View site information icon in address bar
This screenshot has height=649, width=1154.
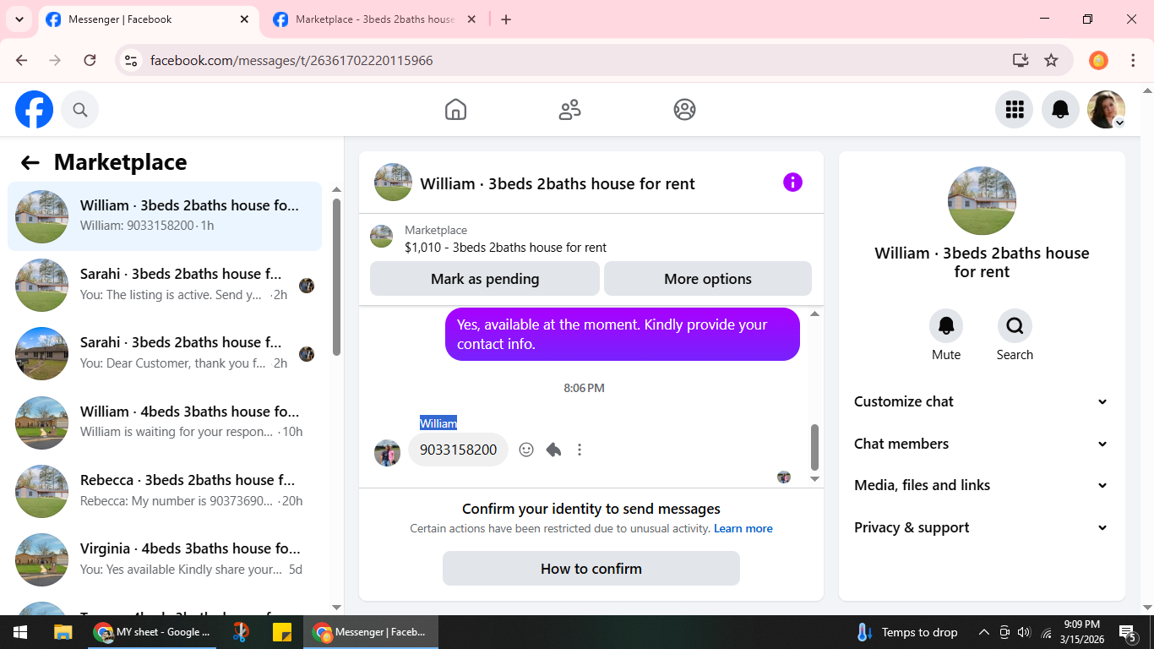pyautogui.click(x=131, y=60)
